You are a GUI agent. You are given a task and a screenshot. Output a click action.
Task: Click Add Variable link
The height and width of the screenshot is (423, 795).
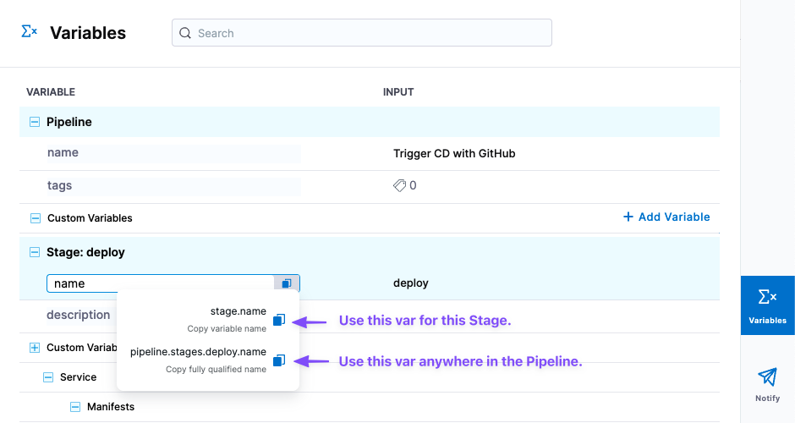[666, 217]
